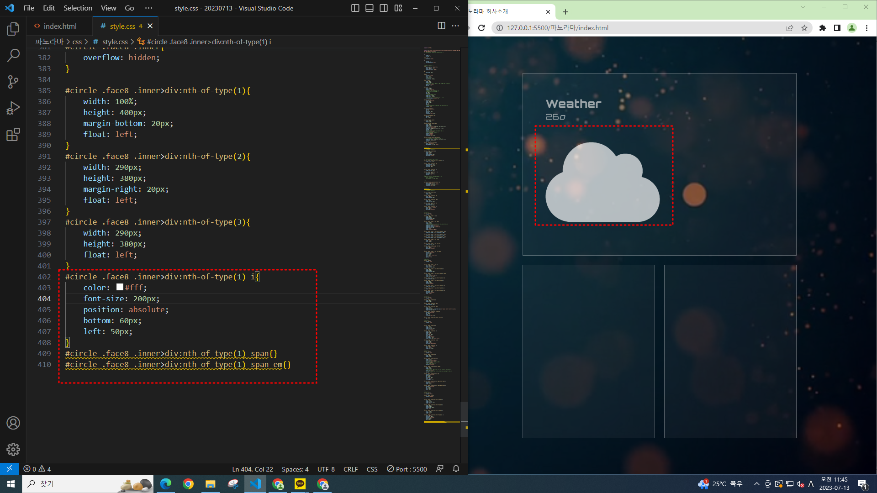Screen dimensions: 877x493
Task: Toggle primary side bar layout button
Action: (355, 8)
